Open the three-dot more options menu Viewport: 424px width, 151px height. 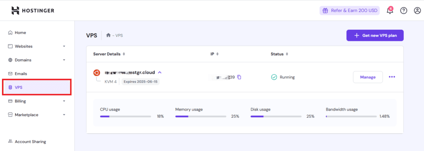pos(392,77)
